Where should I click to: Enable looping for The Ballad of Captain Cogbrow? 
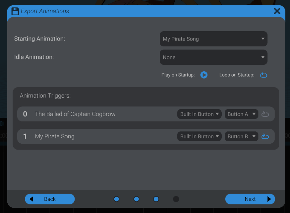[265, 114]
